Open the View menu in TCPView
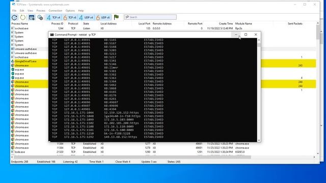The image size is (326, 183). coord(30,11)
